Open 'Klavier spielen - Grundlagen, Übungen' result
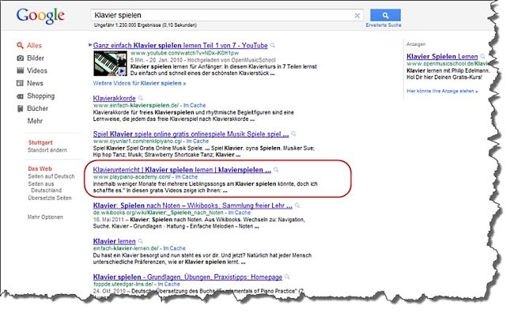This screenshot has height=317, width=514. pyautogui.click(x=187, y=277)
